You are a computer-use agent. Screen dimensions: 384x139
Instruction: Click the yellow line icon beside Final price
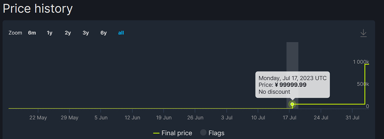pyautogui.click(x=156, y=133)
